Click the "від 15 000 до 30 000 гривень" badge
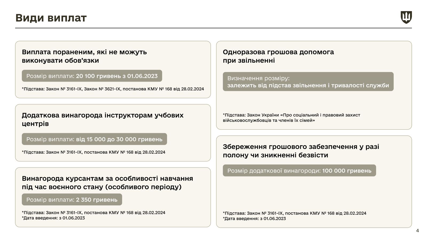The image size is (427, 240). (x=94, y=139)
